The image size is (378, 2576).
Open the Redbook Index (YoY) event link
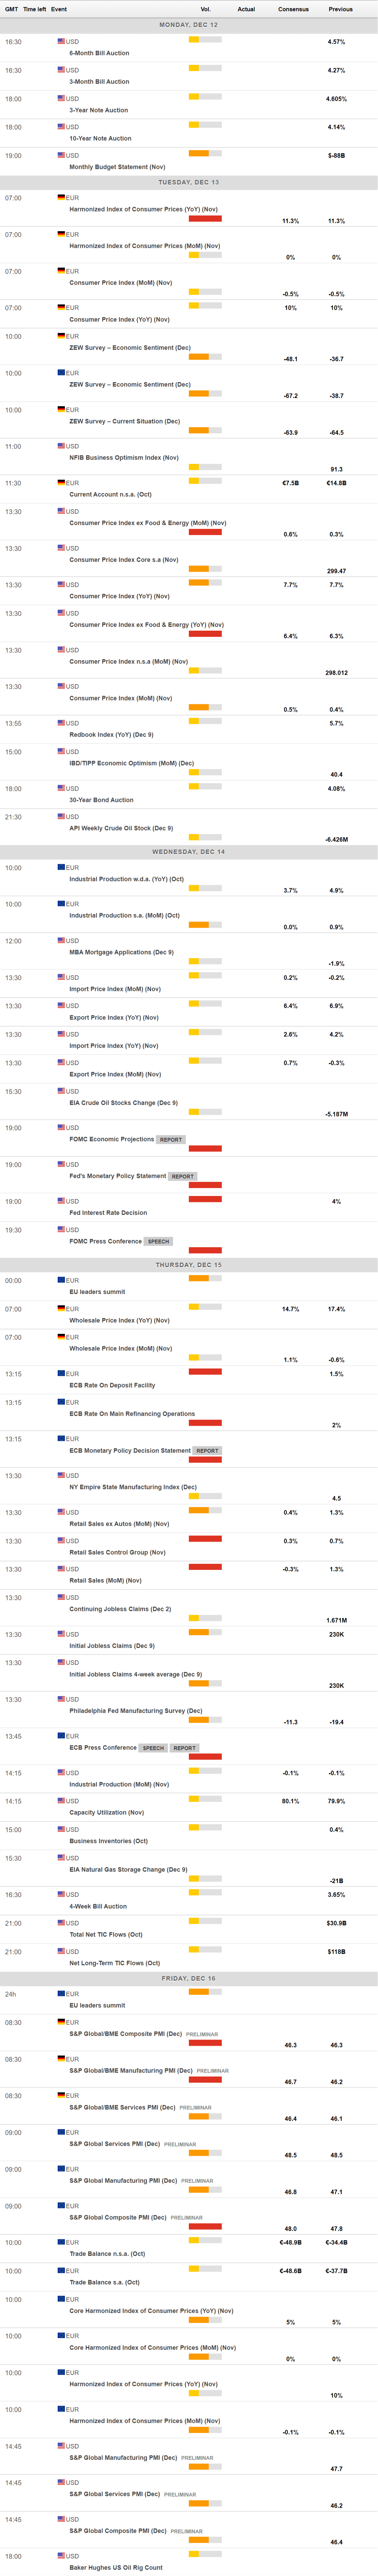pyautogui.click(x=111, y=735)
